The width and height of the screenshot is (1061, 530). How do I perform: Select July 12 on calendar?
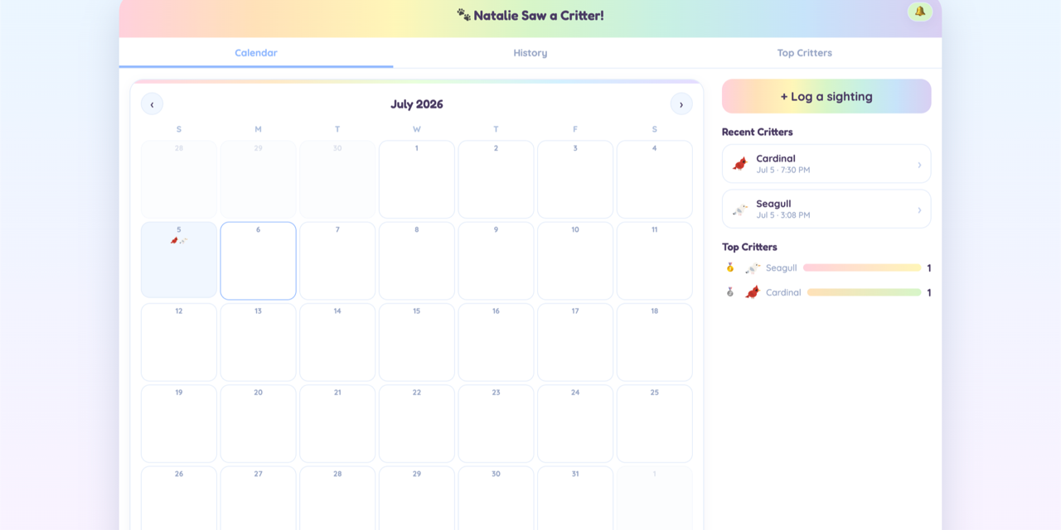[179, 342]
